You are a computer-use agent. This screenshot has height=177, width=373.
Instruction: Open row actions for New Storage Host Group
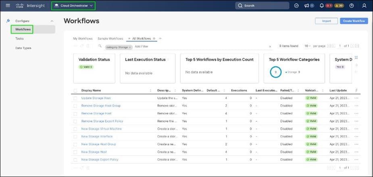(x=356, y=144)
